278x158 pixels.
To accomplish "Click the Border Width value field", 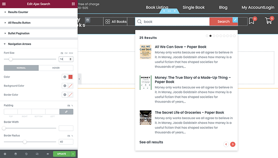I will pos(66,128).
